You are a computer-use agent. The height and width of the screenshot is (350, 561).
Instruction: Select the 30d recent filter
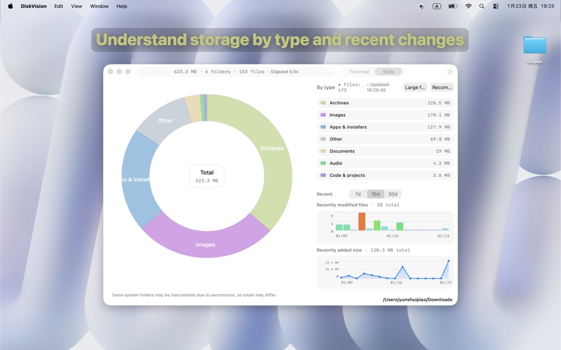(x=393, y=194)
